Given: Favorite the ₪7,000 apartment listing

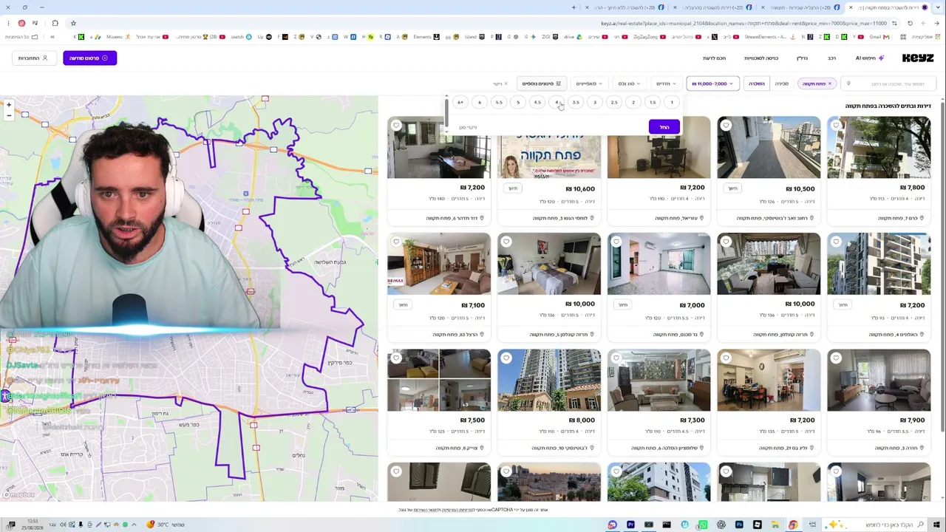Looking at the screenshot, I should tap(616, 242).
